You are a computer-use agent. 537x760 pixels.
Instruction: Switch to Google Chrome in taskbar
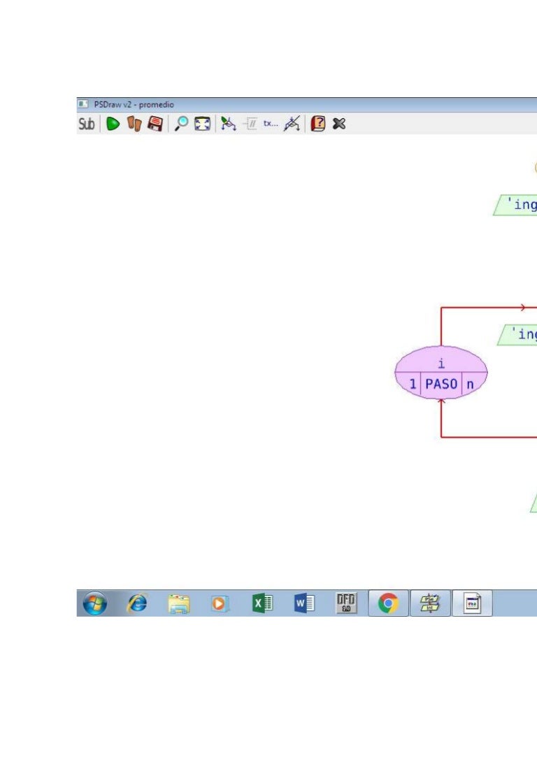(x=388, y=603)
